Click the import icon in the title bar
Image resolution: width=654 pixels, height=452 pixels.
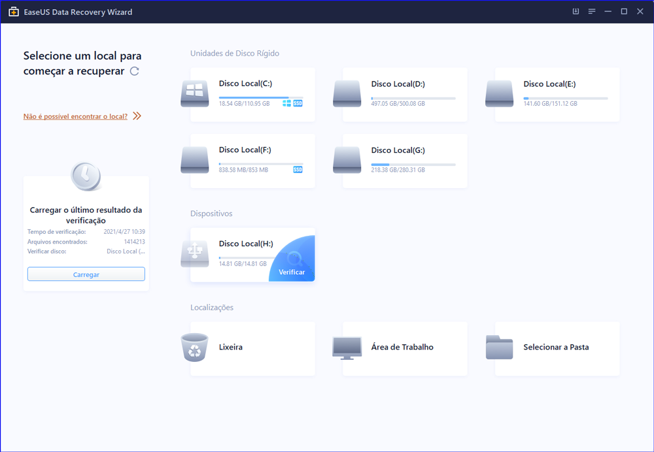[x=576, y=12]
